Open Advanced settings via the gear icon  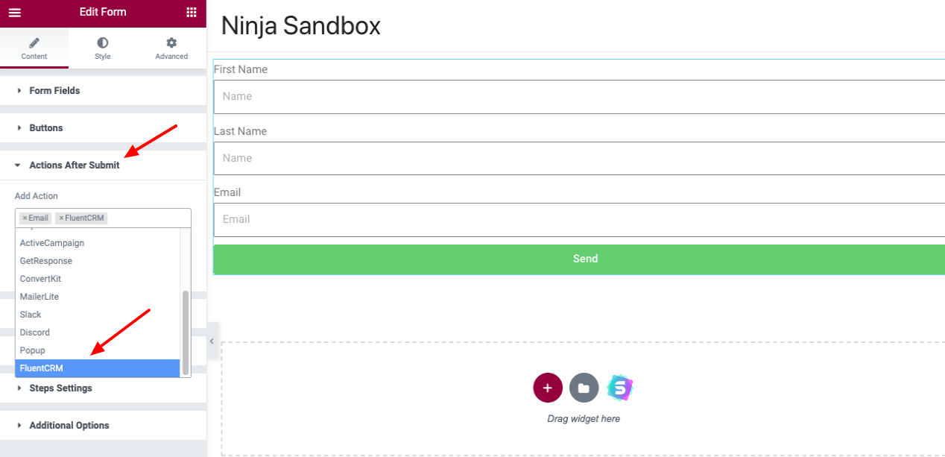[171, 47]
